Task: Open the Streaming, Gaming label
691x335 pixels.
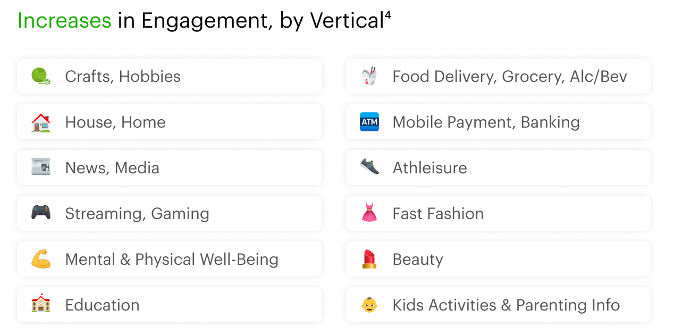Action: pyautogui.click(x=137, y=214)
